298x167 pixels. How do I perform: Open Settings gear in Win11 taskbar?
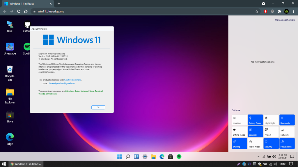click(145, 157)
